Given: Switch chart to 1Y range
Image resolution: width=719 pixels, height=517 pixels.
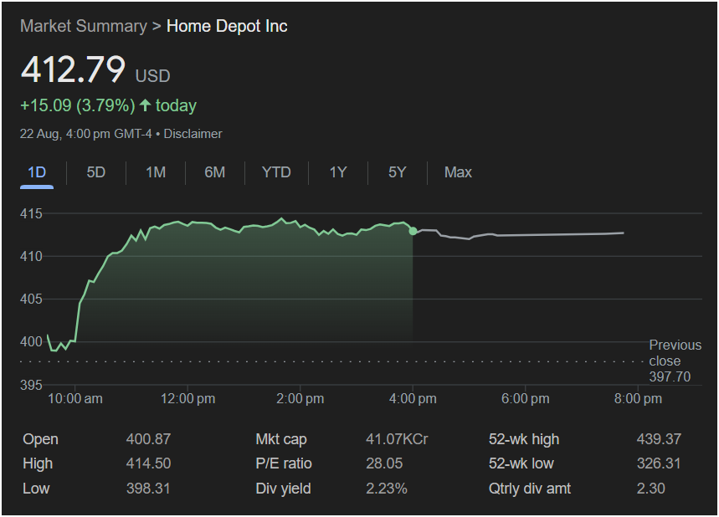Looking at the screenshot, I should click(x=338, y=172).
